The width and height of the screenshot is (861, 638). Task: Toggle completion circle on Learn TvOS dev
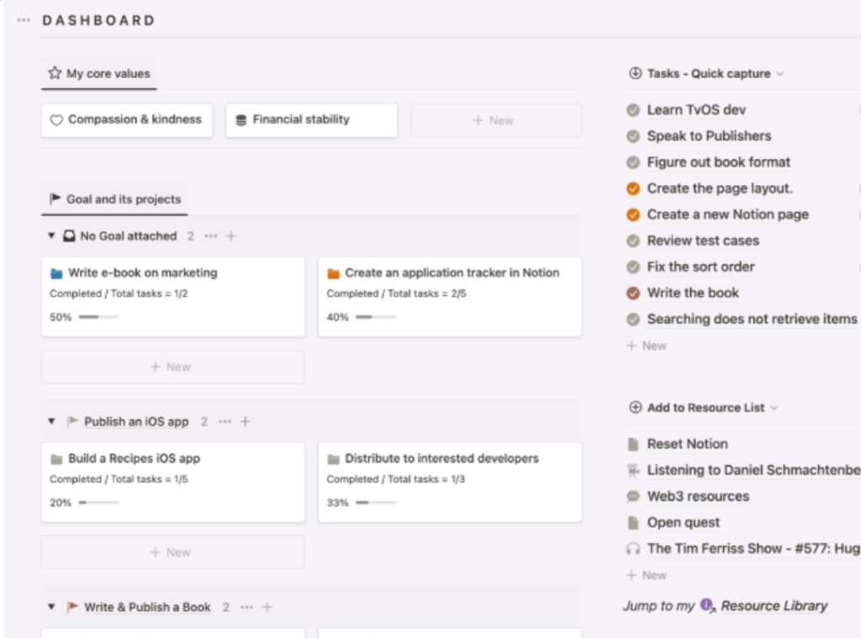point(633,109)
